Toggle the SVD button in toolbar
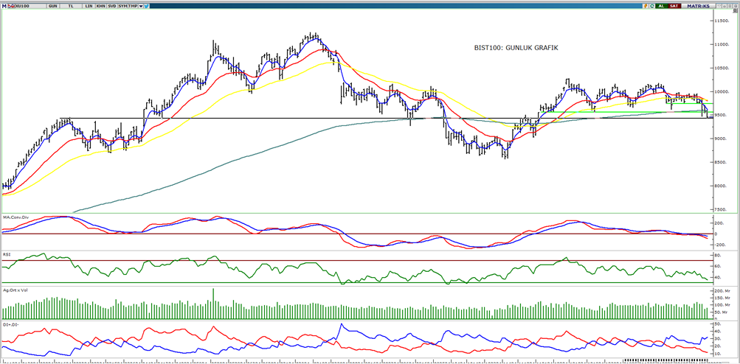This screenshot has height=364, width=740. [x=112, y=6]
